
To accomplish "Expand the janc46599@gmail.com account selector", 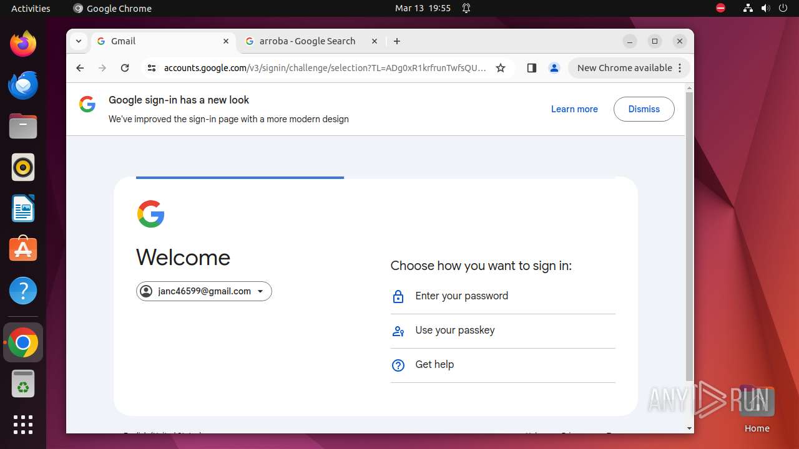I will [204, 291].
